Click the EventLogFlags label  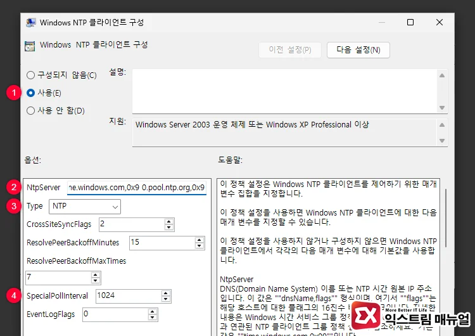[51, 314]
